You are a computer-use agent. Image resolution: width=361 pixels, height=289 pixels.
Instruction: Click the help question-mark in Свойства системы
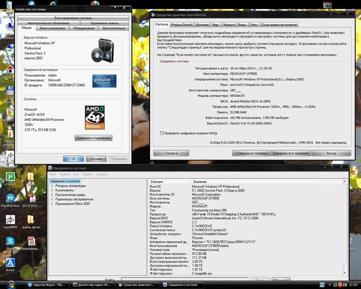tap(115, 8)
